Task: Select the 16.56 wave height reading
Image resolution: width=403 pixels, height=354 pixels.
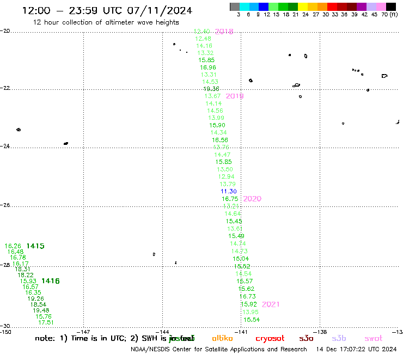Action: point(220,140)
